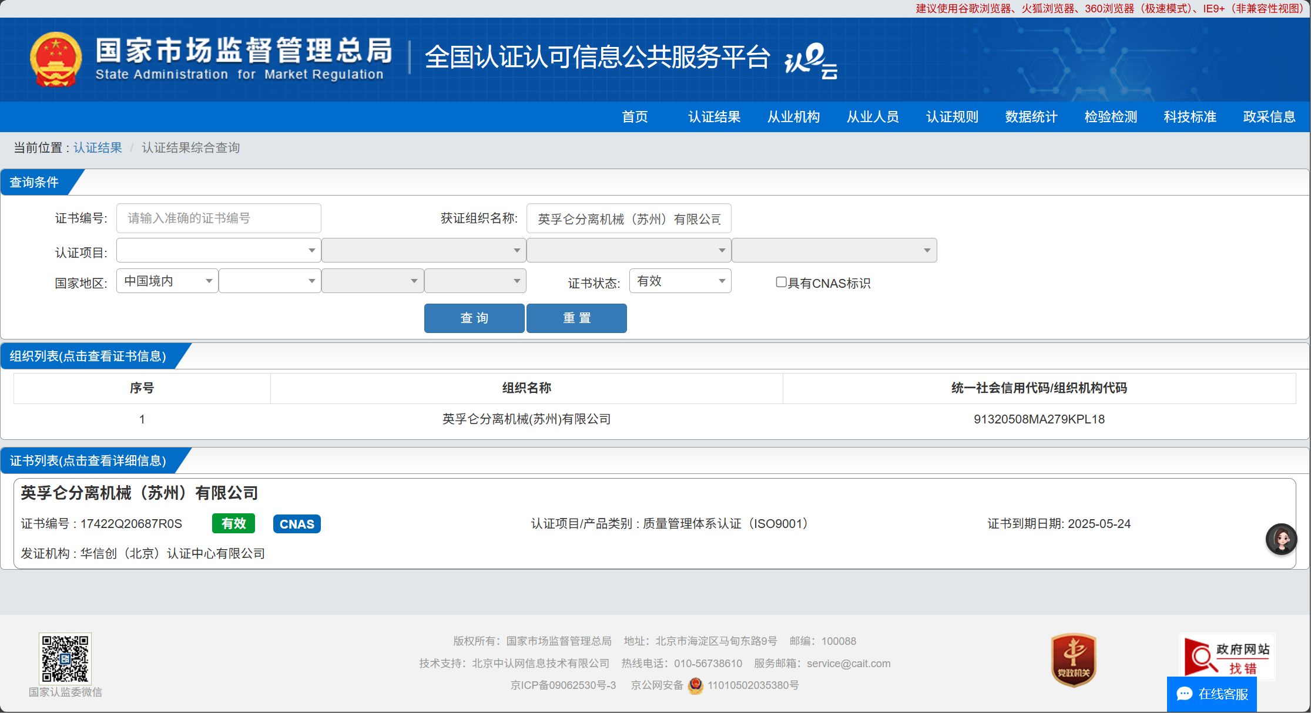Open the fourth 国家地区 dropdown
The height and width of the screenshot is (713, 1311).
[475, 281]
